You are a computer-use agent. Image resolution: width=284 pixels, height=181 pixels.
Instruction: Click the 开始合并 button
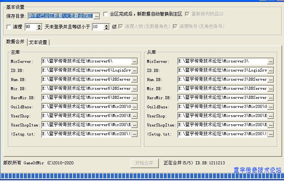click(x=144, y=163)
